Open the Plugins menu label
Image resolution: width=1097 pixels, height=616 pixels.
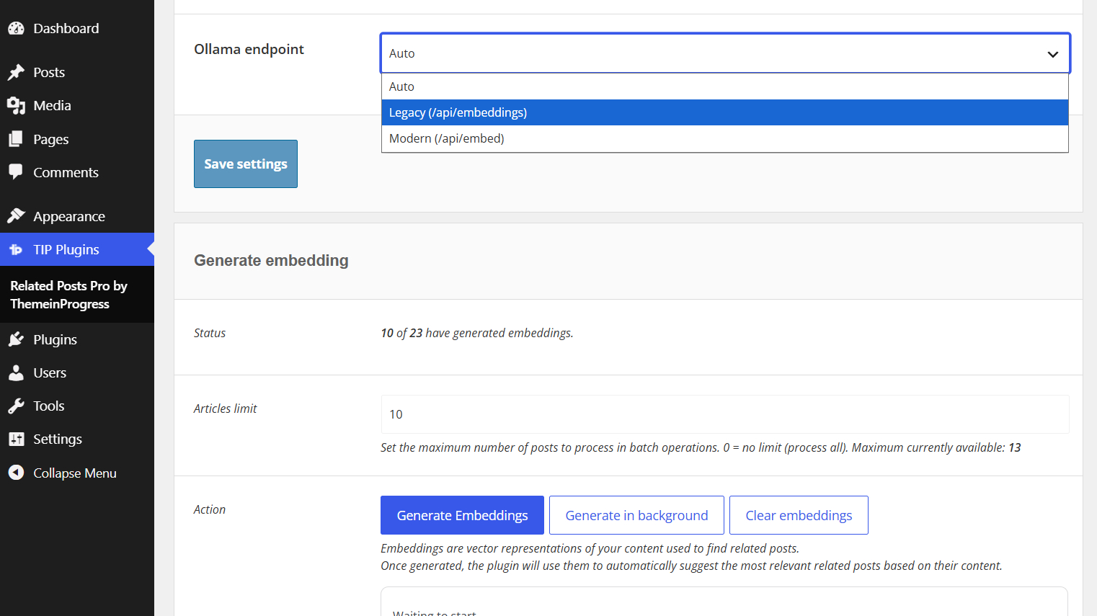[x=55, y=339]
